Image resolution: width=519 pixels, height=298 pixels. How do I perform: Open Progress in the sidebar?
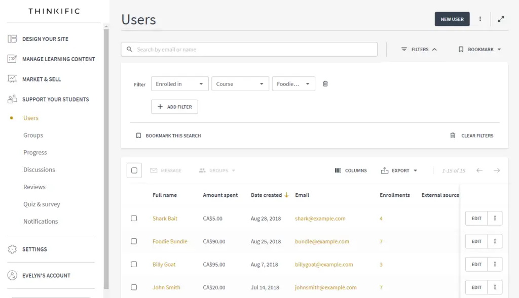(x=35, y=153)
